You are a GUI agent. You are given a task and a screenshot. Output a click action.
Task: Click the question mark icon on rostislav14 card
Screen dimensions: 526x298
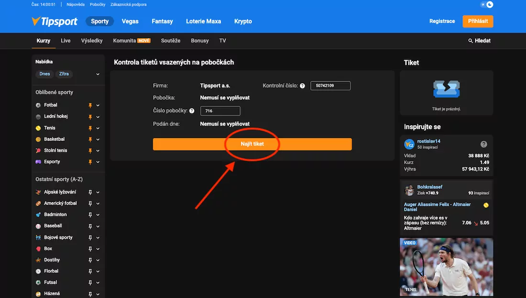pos(483,144)
